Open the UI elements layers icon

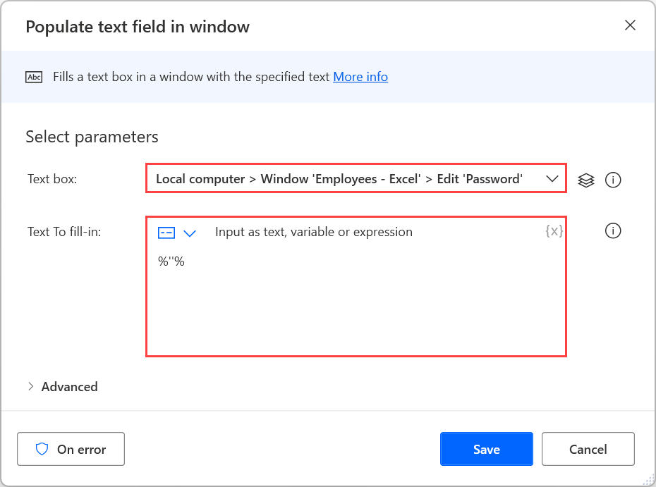pyautogui.click(x=585, y=180)
